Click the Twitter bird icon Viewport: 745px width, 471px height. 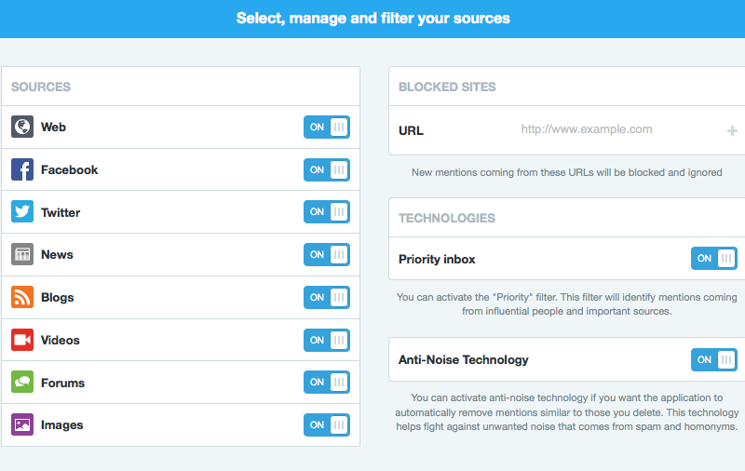(22, 212)
